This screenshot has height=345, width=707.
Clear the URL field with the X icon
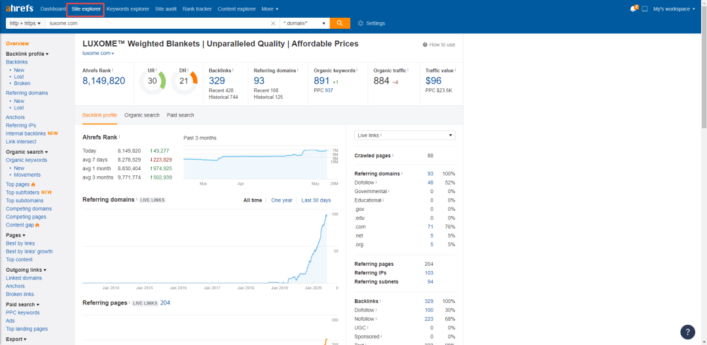273,23
